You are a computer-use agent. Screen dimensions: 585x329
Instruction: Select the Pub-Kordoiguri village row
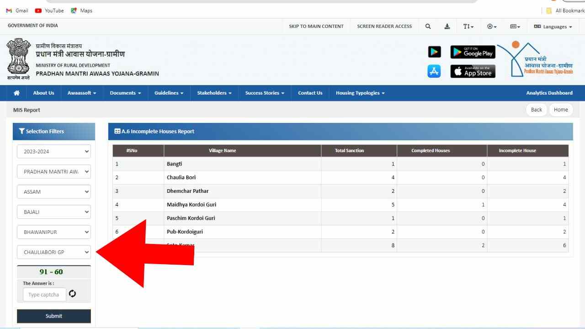(x=340, y=232)
